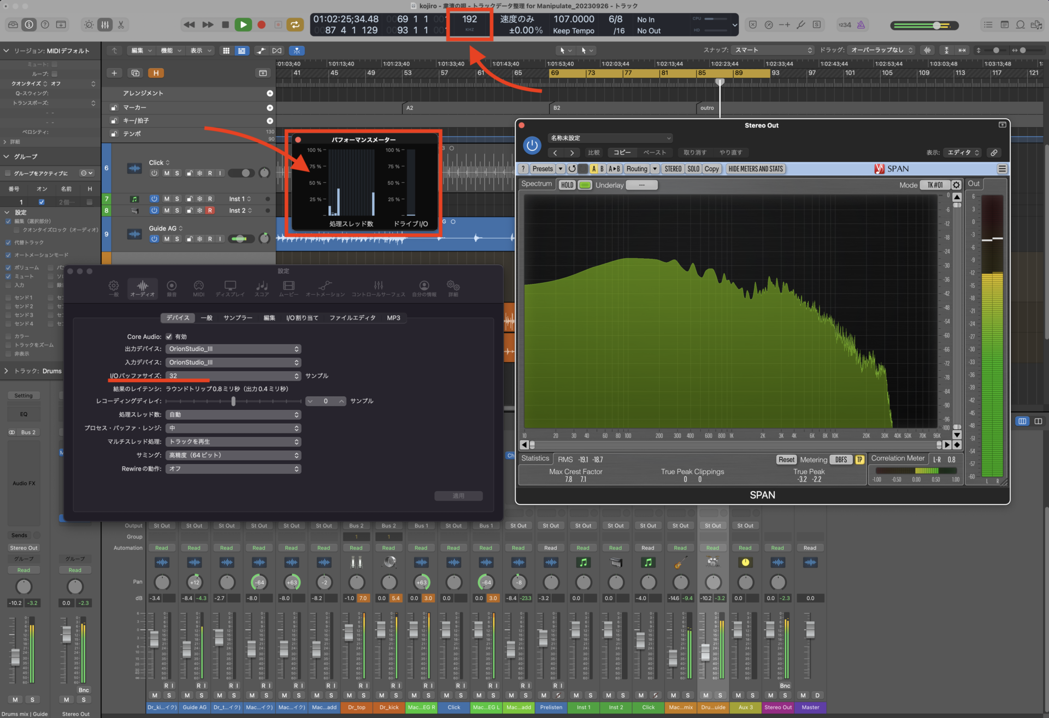1049x718 pixels.
Task: Toggle 代替トラック checkbox
Action: click(8, 242)
